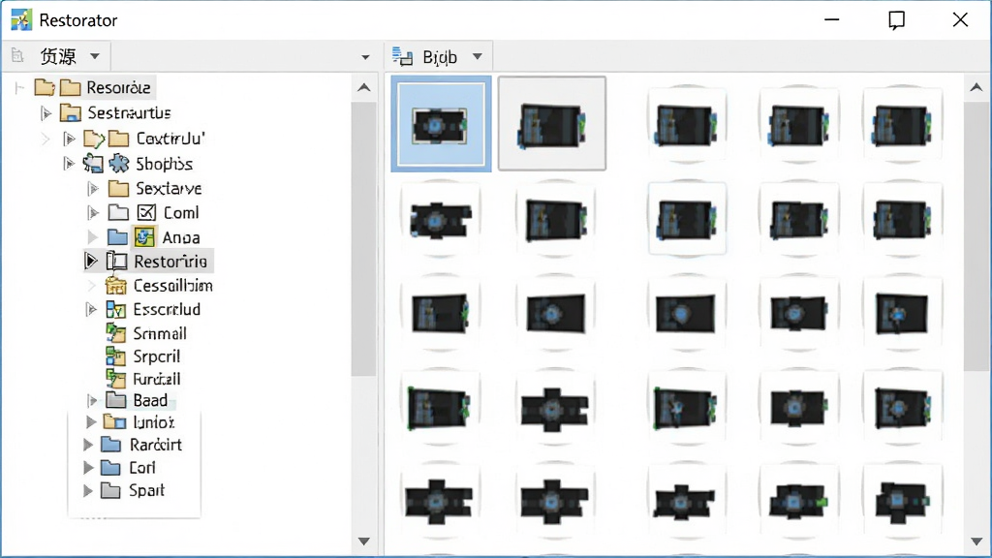Select the bordered second thumbnail in the top row
Screen dimensions: 992x558
[551, 123]
